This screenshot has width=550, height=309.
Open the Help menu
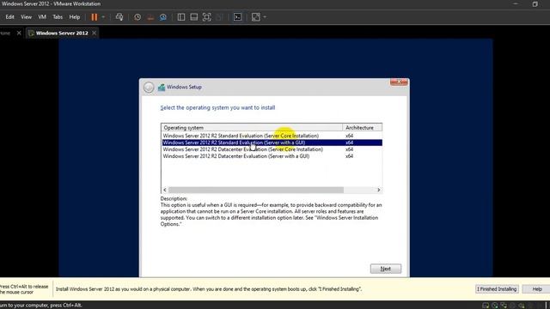(x=75, y=17)
